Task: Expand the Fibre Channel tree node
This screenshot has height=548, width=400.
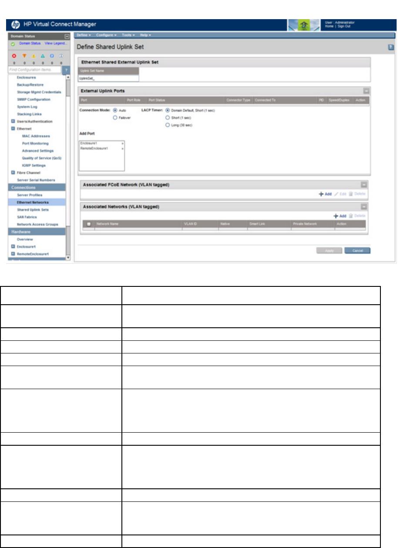Action: (13, 173)
